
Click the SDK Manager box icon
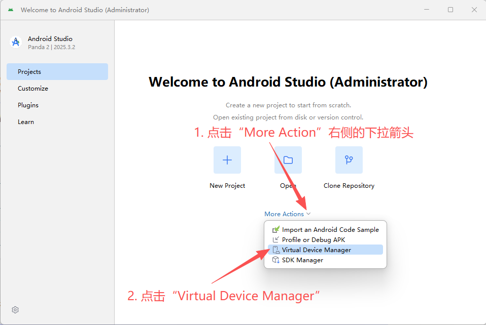coord(276,260)
